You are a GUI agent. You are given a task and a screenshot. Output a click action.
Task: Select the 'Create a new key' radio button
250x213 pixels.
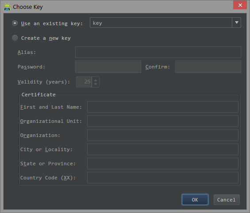tap(15, 38)
